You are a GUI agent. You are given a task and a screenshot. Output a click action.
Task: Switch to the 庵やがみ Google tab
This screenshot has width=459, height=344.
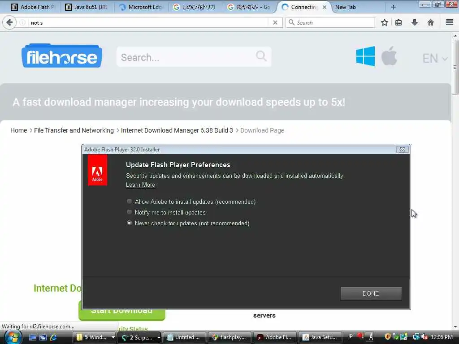pos(249,7)
